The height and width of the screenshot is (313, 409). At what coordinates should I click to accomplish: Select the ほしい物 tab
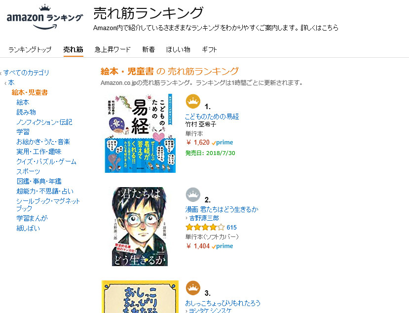click(178, 49)
